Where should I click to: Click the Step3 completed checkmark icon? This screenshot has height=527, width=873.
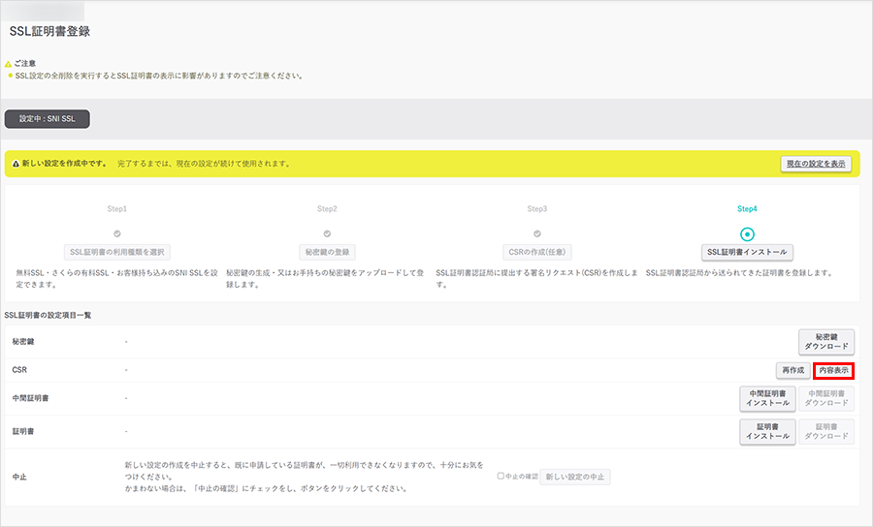click(537, 233)
